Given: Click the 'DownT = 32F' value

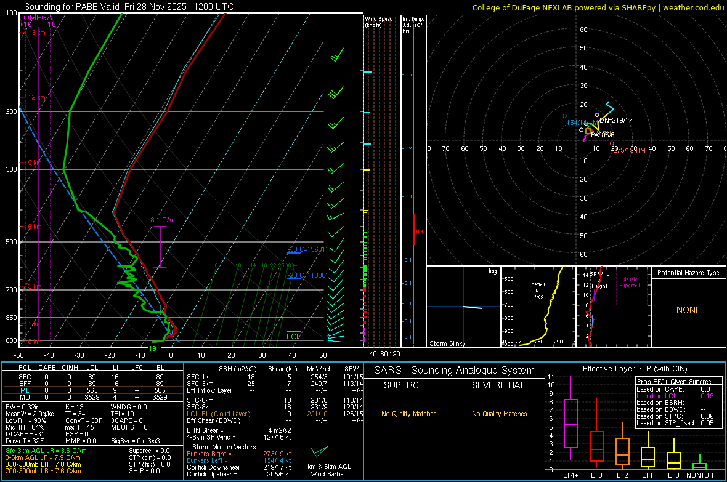Looking at the screenshot, I should pos(25,441).
